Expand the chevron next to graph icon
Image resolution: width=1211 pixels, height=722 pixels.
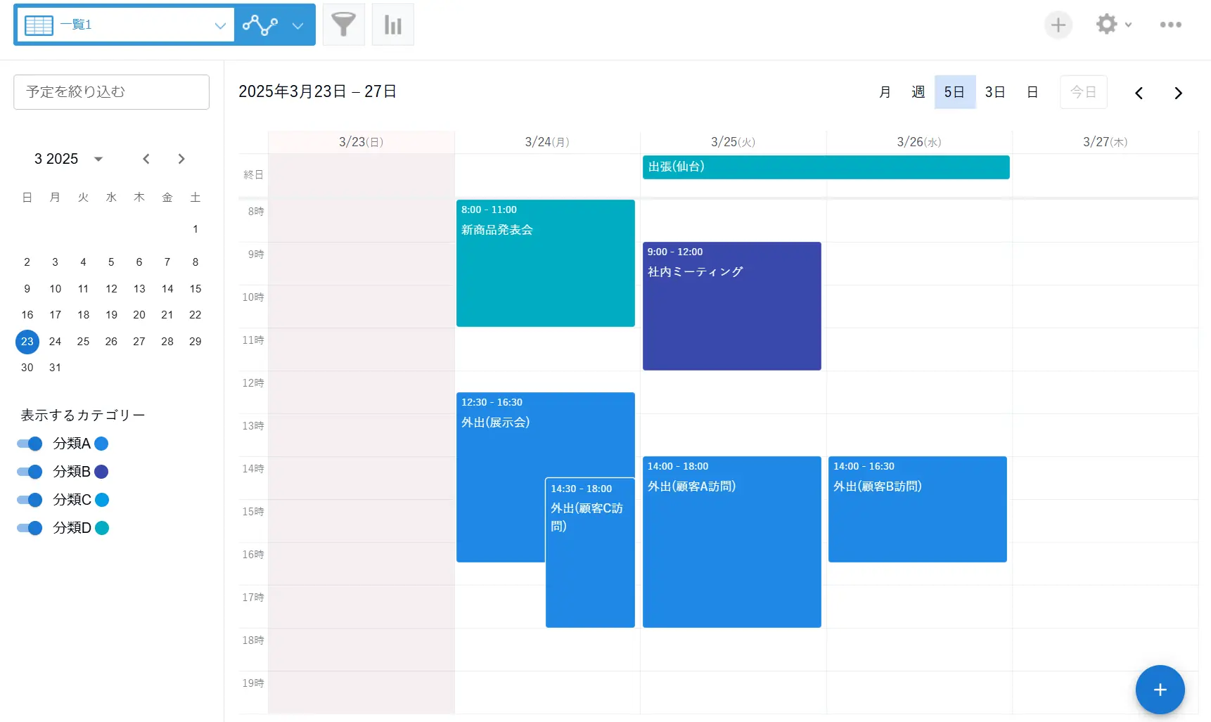(297, 25)
